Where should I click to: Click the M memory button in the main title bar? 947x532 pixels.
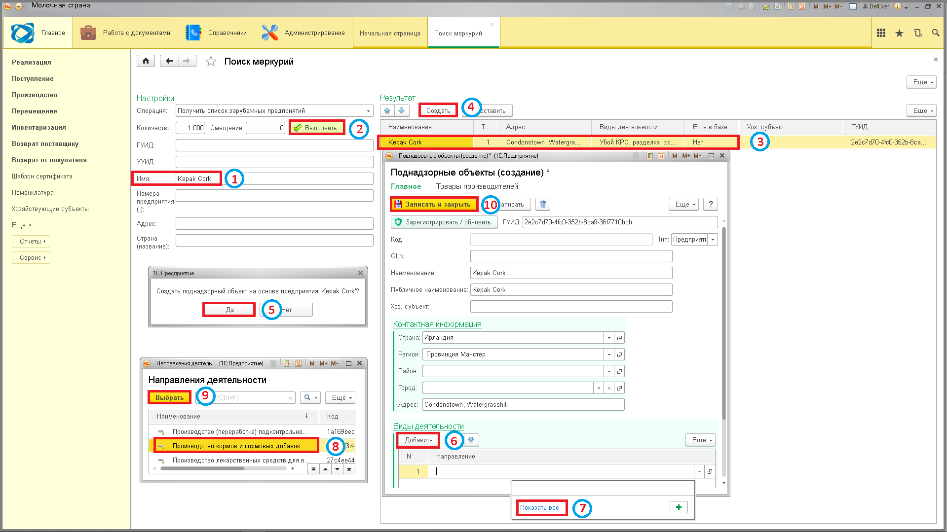(x=816, y=6)
